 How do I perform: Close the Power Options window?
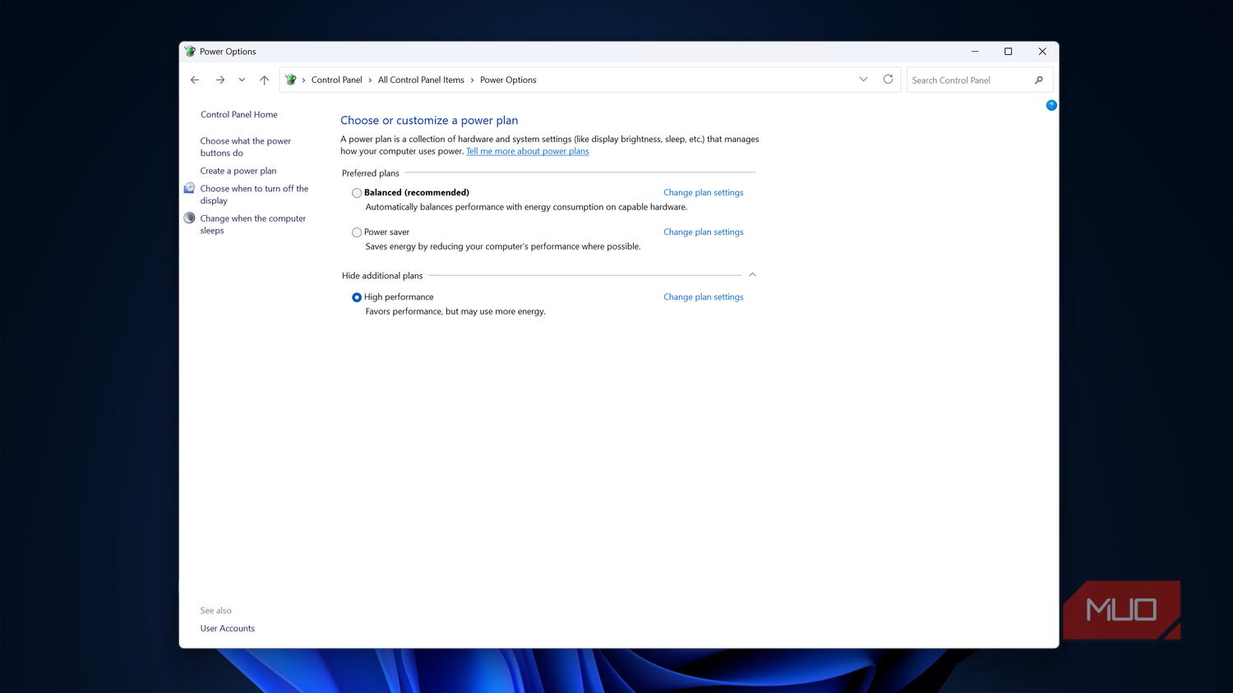pyautogui.click(x=1042, y=51)
